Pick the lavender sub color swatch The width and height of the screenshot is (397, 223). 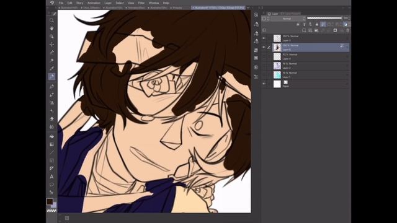click(55, 205)
